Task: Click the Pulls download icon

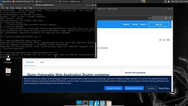Action: 160,40
